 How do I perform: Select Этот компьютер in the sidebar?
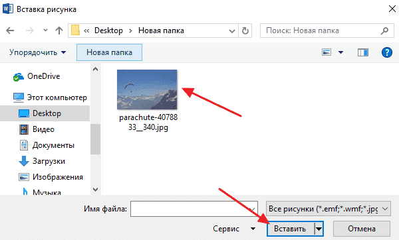(57, 97)
